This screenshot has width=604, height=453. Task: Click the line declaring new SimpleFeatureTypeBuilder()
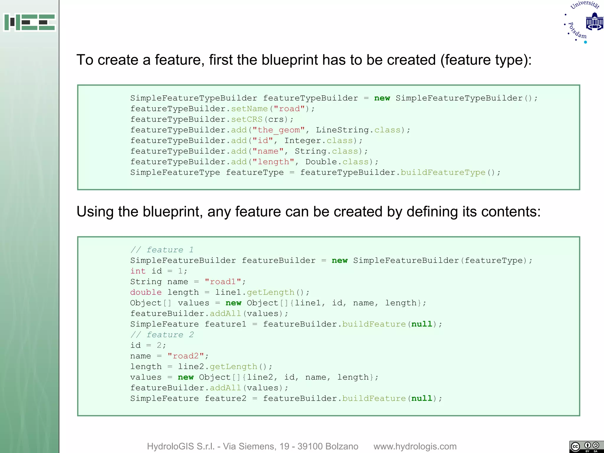click(x=334, y=98)
